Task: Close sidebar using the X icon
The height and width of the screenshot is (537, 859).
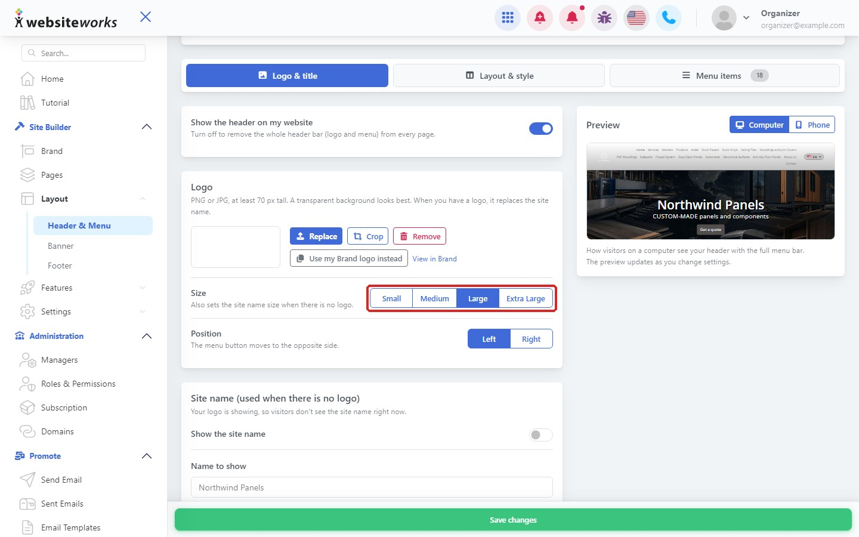Action: coord(146,17)
